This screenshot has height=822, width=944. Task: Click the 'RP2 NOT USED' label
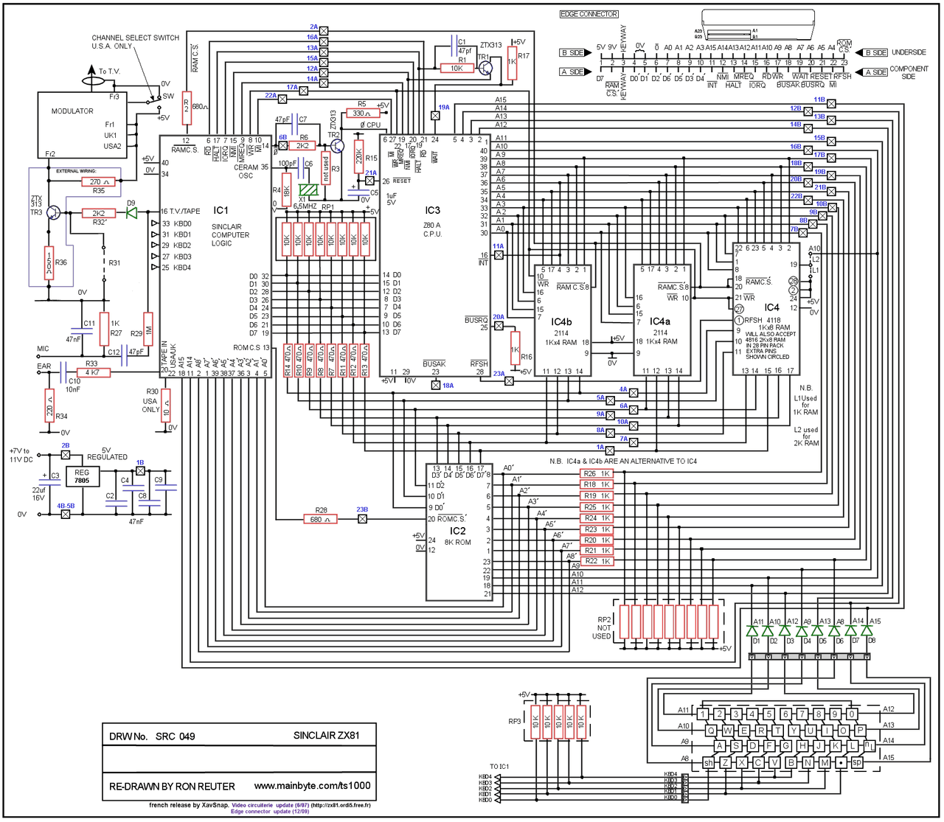pyautogui.click(x=604, y=628)
